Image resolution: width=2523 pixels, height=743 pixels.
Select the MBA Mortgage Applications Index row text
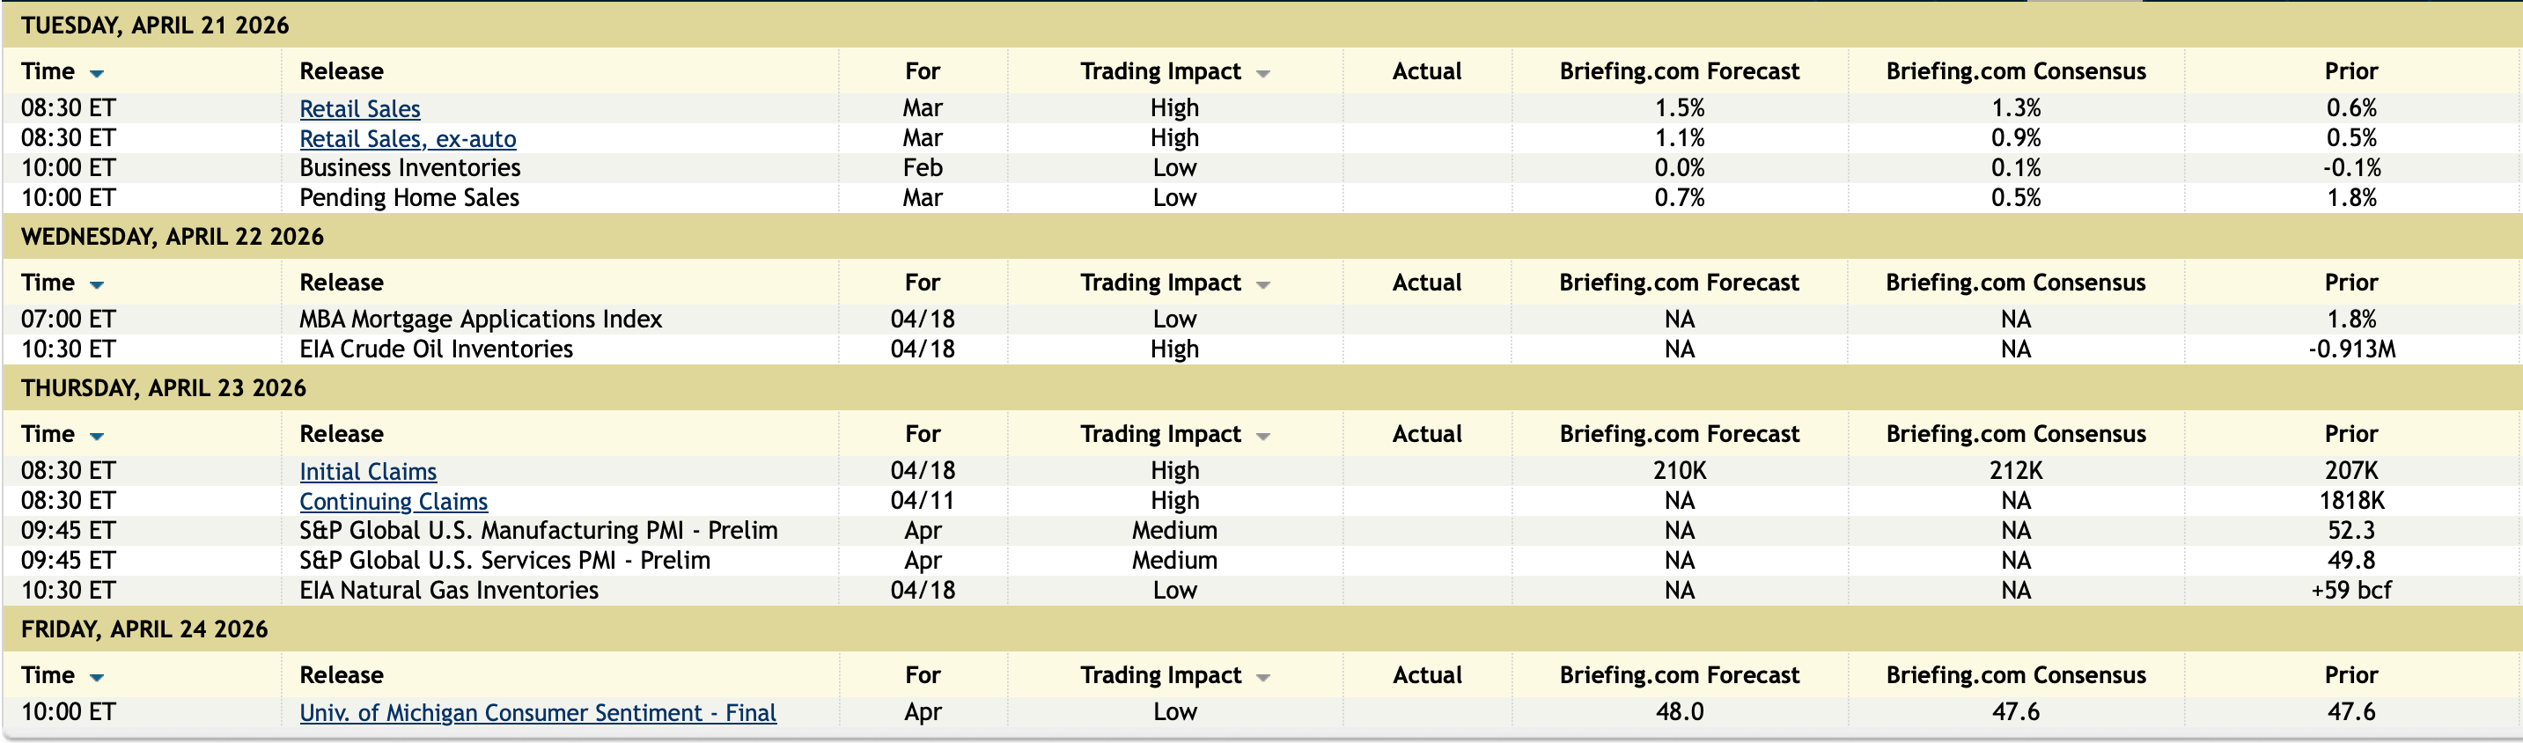[480, 320]
